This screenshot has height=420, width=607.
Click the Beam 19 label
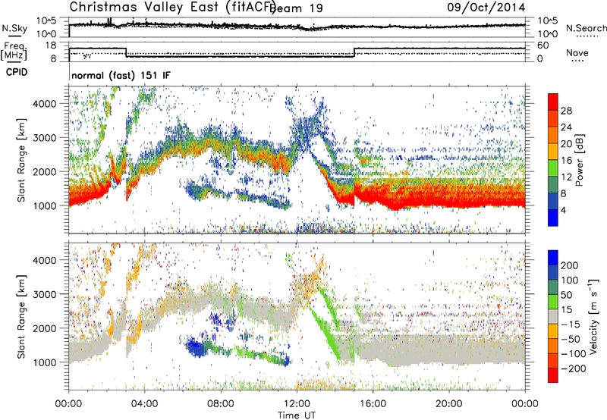click(297, 8)
